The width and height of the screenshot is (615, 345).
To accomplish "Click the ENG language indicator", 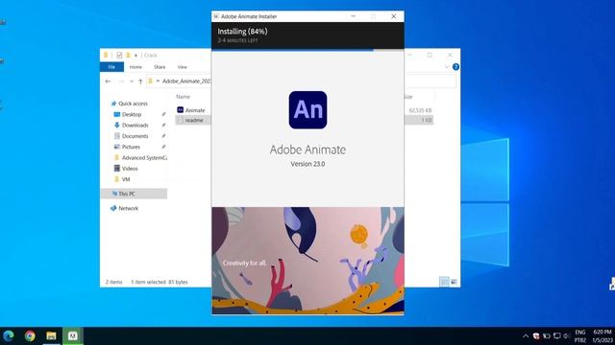I will [580, 333].
